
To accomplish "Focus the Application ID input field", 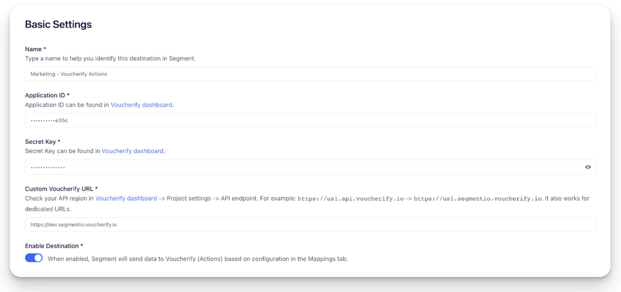I will [x=310, y=121].
